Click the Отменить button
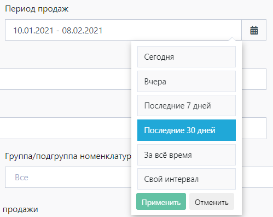The width and height of the screenshot is (273, 217). tap(212, 202)
